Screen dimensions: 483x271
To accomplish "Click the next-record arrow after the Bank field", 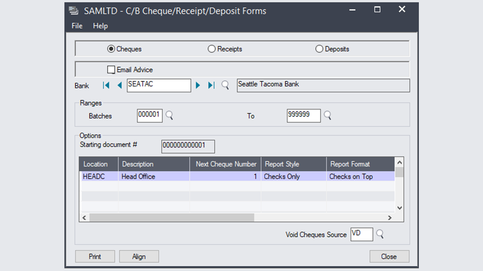I will (x=198, y=85).
